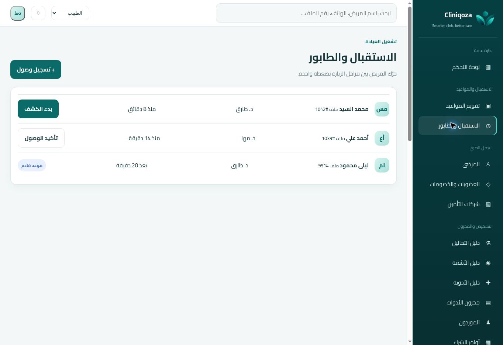Start exam with بدء الكشف button
The height and width of the screenshot is (345, 503).
[x=38, y=109]
